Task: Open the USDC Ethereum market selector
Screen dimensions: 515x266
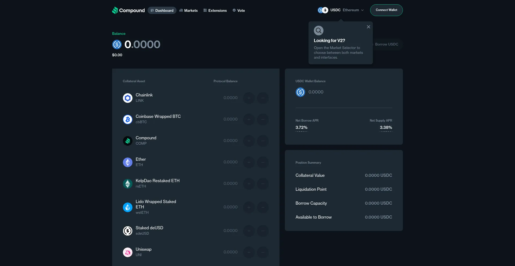Action: (341, 10)
